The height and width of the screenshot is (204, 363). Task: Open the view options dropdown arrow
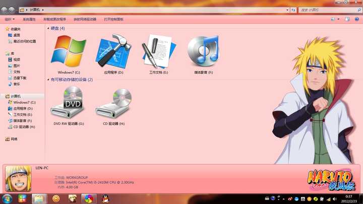338,19
